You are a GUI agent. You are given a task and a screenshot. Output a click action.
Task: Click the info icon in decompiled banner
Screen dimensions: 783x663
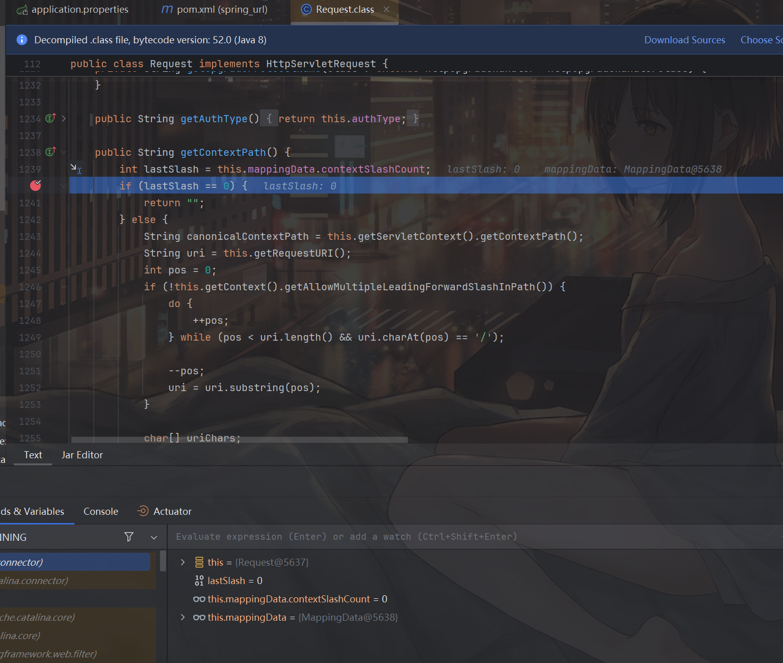point(22,40)
